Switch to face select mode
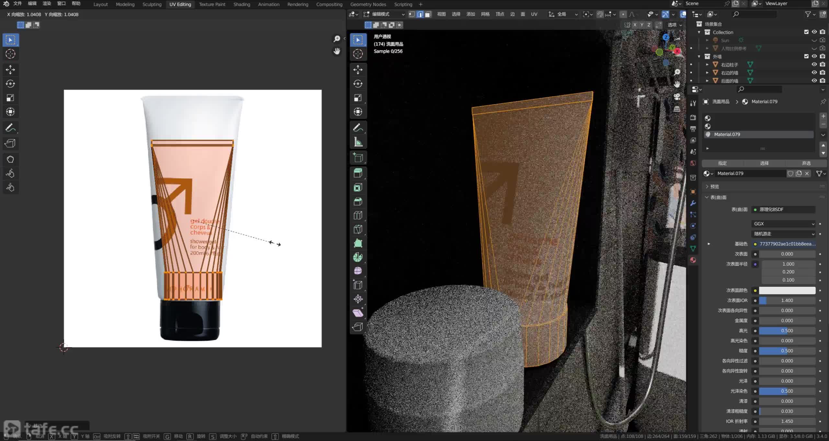The image size is (829, 441). (428, 14)
